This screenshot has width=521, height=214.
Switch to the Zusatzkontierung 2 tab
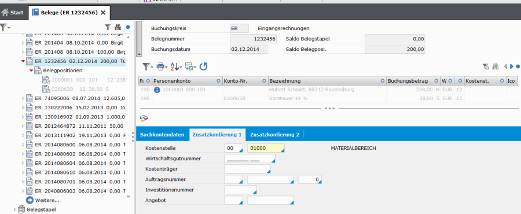click(274, 135)
